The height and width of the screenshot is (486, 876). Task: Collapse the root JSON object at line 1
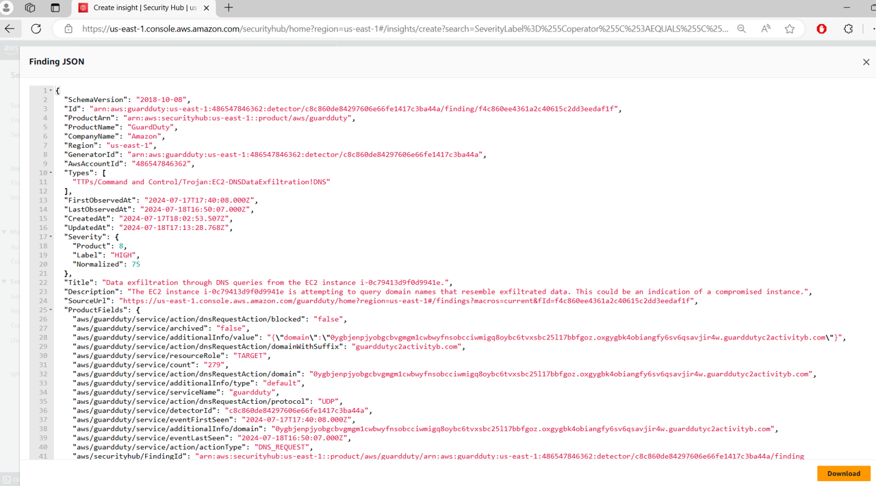51,90
